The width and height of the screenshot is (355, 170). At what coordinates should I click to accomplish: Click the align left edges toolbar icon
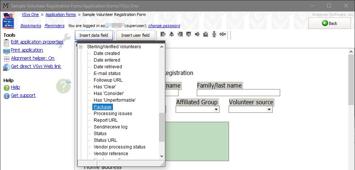pyautogui.click(x=163, y=35)
